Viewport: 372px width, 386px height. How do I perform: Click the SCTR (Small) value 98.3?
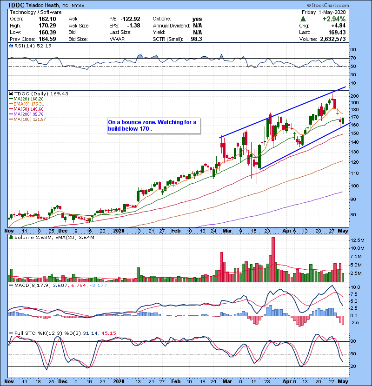tap(197, 39)
